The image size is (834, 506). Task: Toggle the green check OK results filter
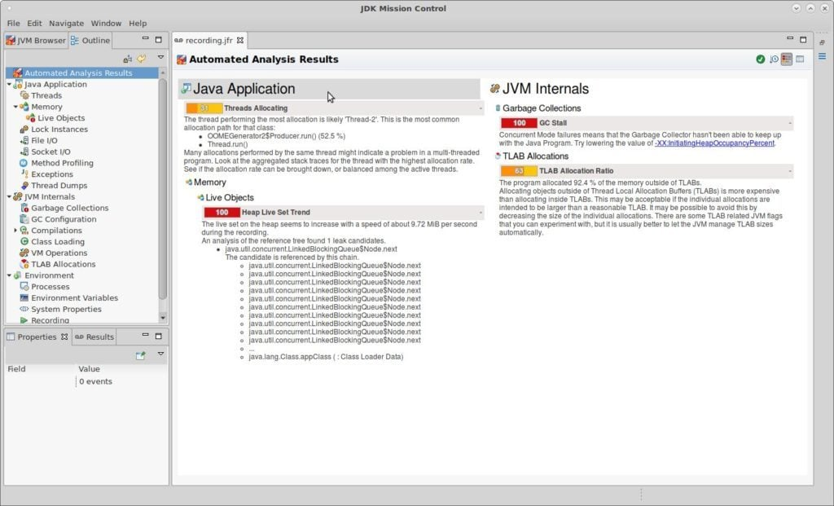(x=760, y=59)
